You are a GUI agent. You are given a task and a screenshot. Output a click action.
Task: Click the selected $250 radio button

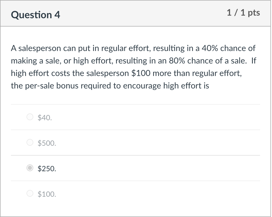(x=30, y=168)
